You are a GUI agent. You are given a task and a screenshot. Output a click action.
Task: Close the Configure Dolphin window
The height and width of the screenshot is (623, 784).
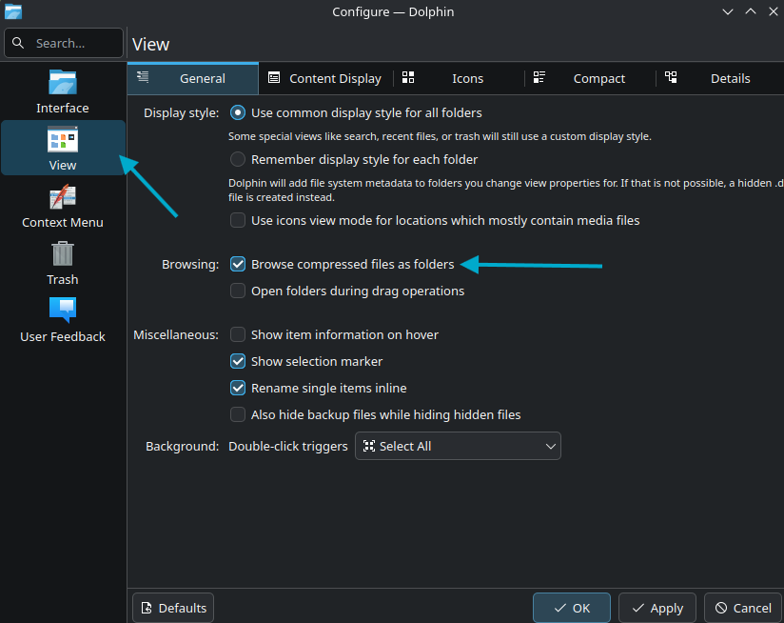pyautogui.click(x=773, y=11)
